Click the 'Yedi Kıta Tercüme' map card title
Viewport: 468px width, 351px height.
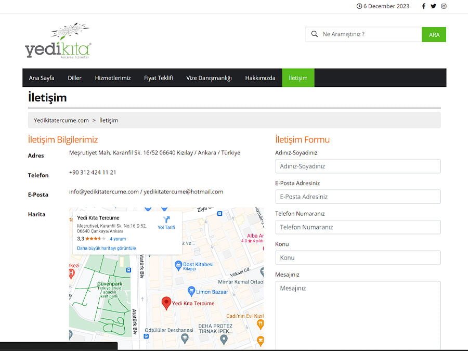tap(98, 218)
